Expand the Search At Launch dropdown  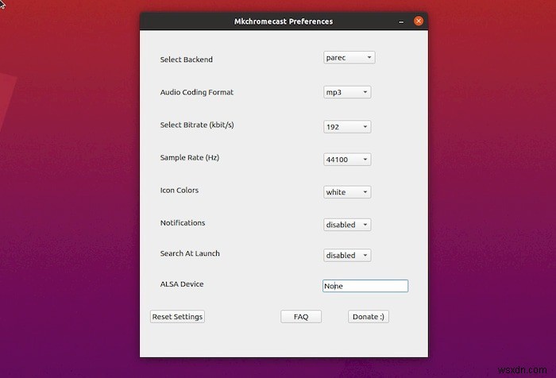(347, 255)
